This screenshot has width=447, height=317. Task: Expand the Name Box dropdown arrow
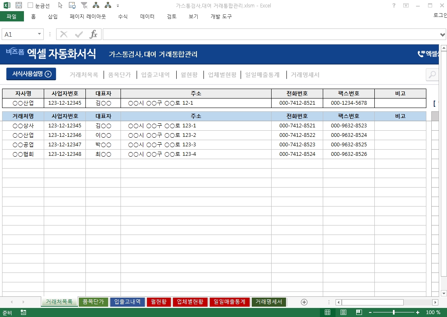click(x=39, y=34)
